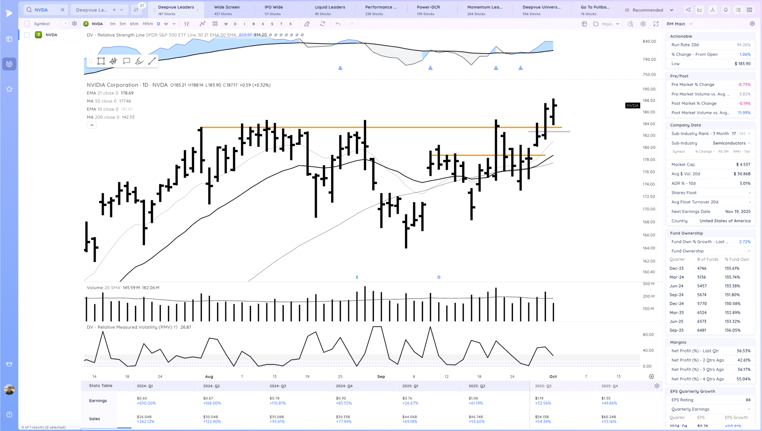Click the refresh chart icon
Image resolution: width=762 pixels, height=431 pixels.
322,24
